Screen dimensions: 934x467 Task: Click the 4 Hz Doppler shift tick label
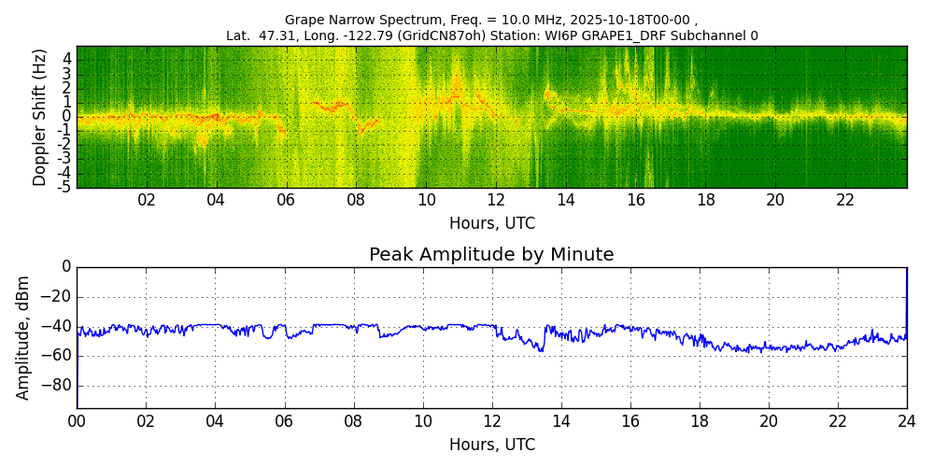[x=66, y=60]
